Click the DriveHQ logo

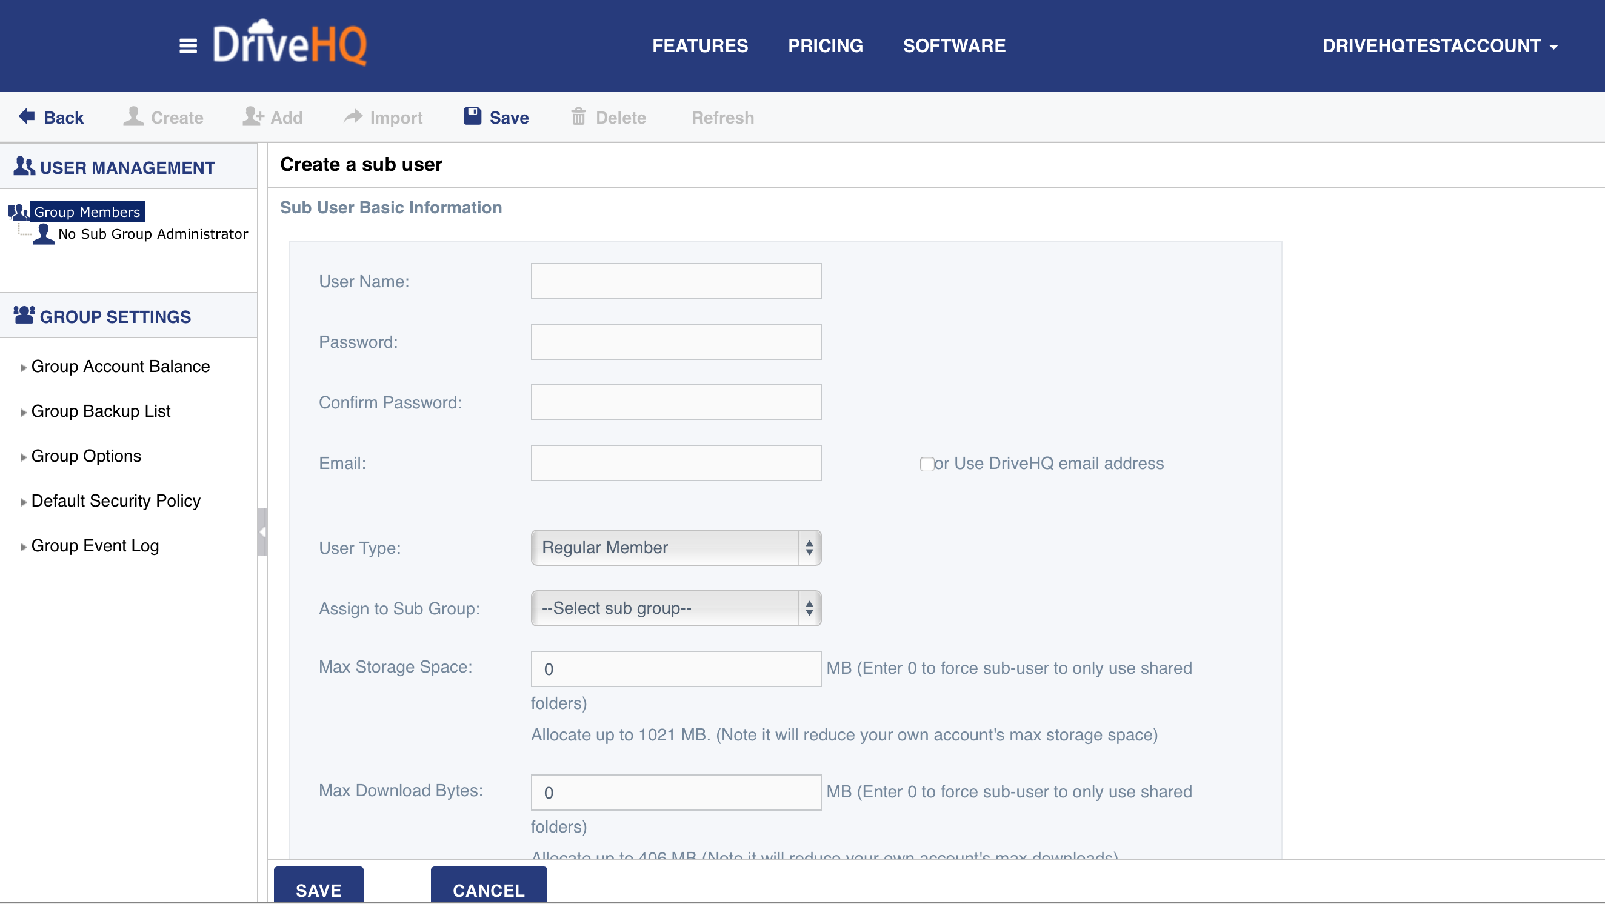coord(290,44)
